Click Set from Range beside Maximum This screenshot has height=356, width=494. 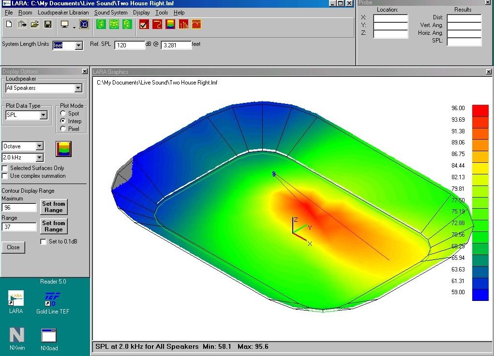pyautogui.click(x=53, y=207)
